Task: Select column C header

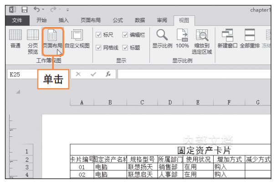Action: click(x=142, y=102)
